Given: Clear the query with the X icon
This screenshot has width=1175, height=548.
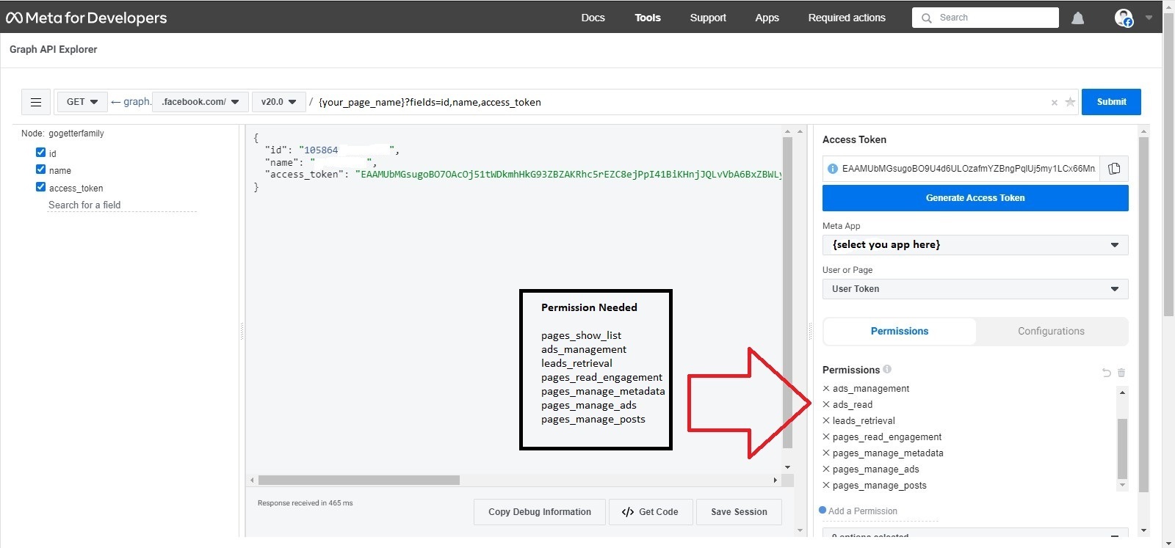Looking at the screenshot, I should pos(1055,103).
